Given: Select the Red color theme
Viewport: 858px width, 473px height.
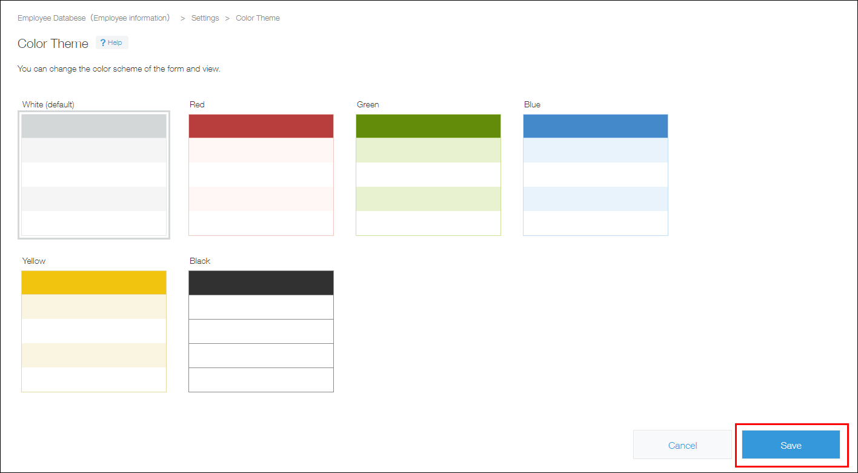Looking at the screenshot, I should [x=261, y=175].
